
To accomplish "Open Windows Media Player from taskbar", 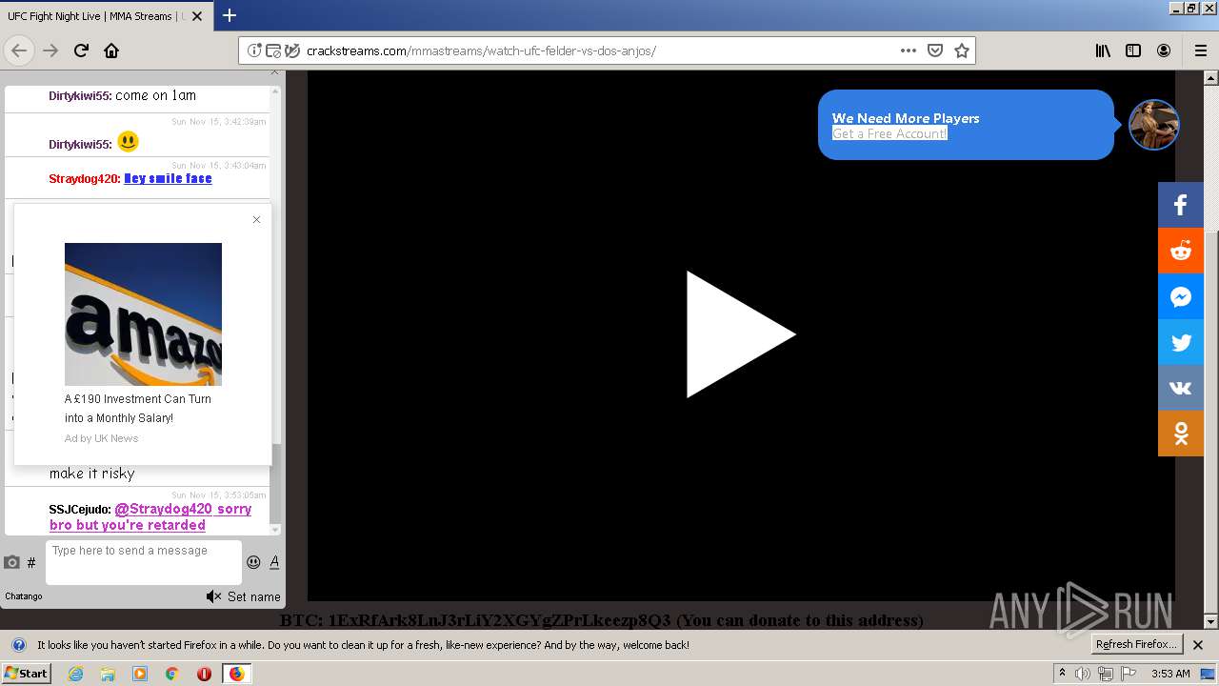I will point(140,674).
